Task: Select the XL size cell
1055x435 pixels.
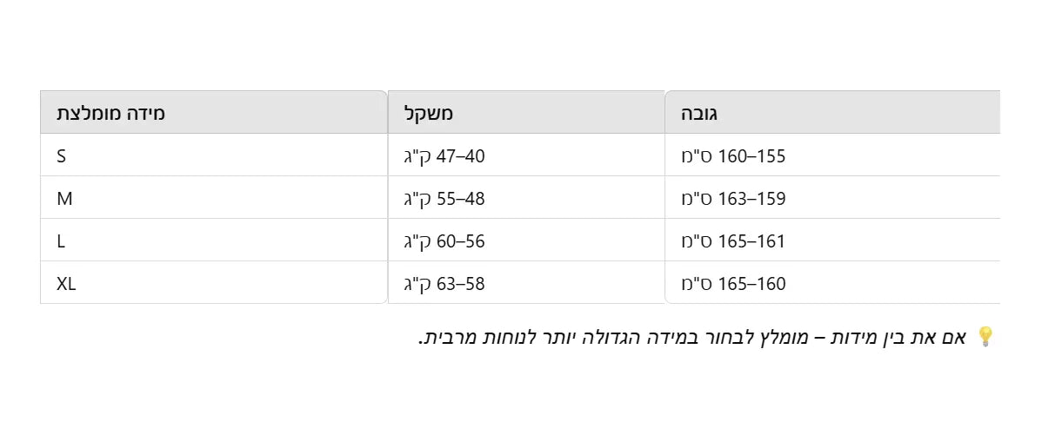Action: tap(67, 284)
